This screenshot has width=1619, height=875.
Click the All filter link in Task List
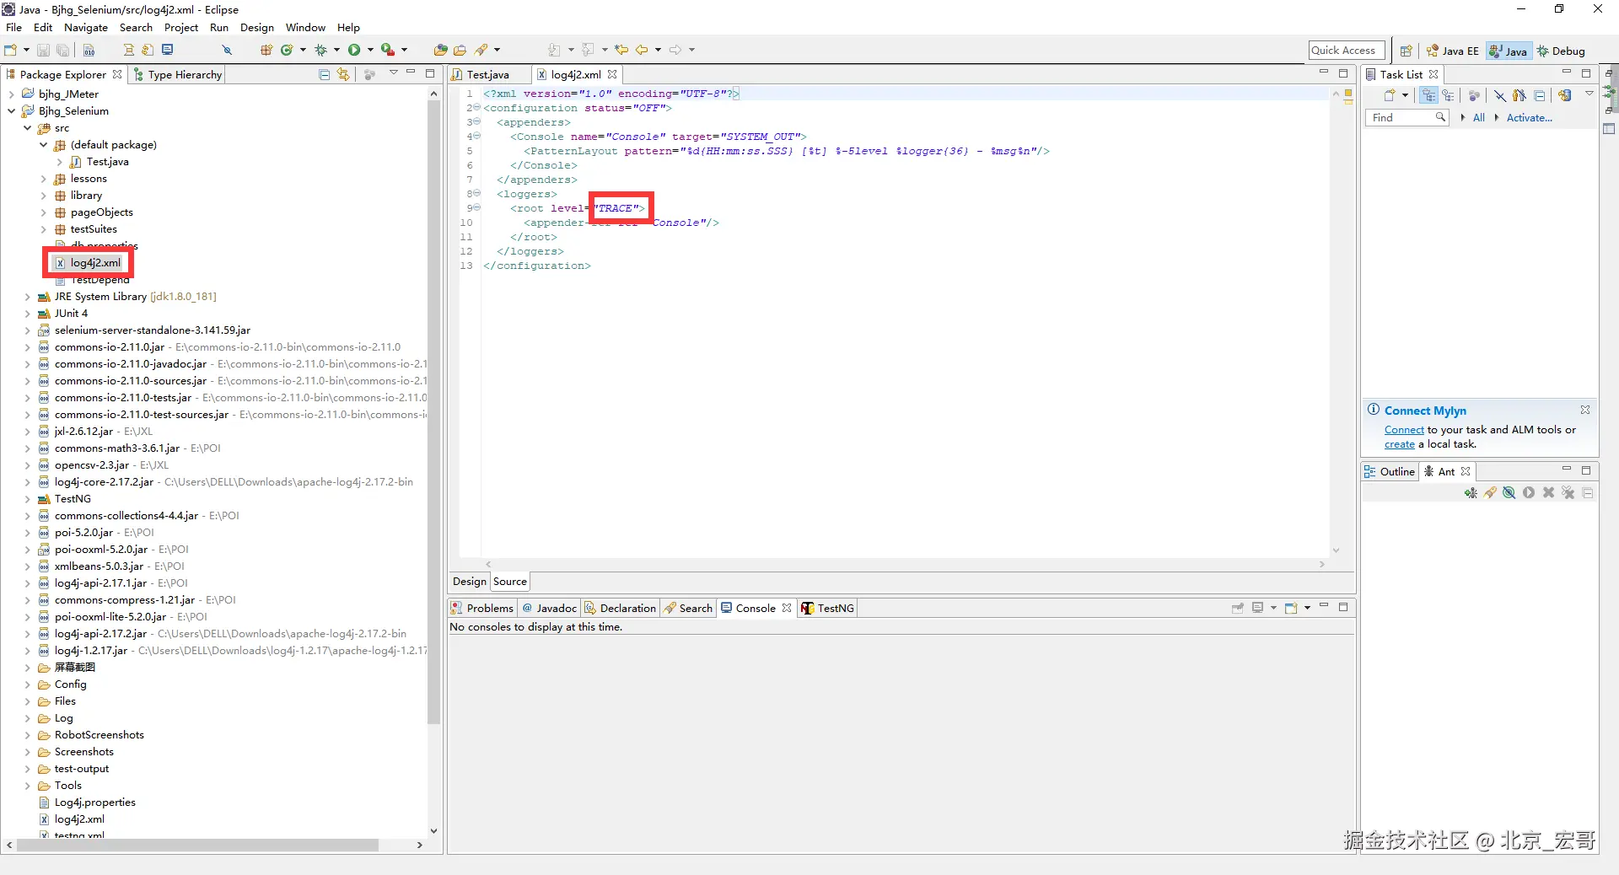[1479, 118]
